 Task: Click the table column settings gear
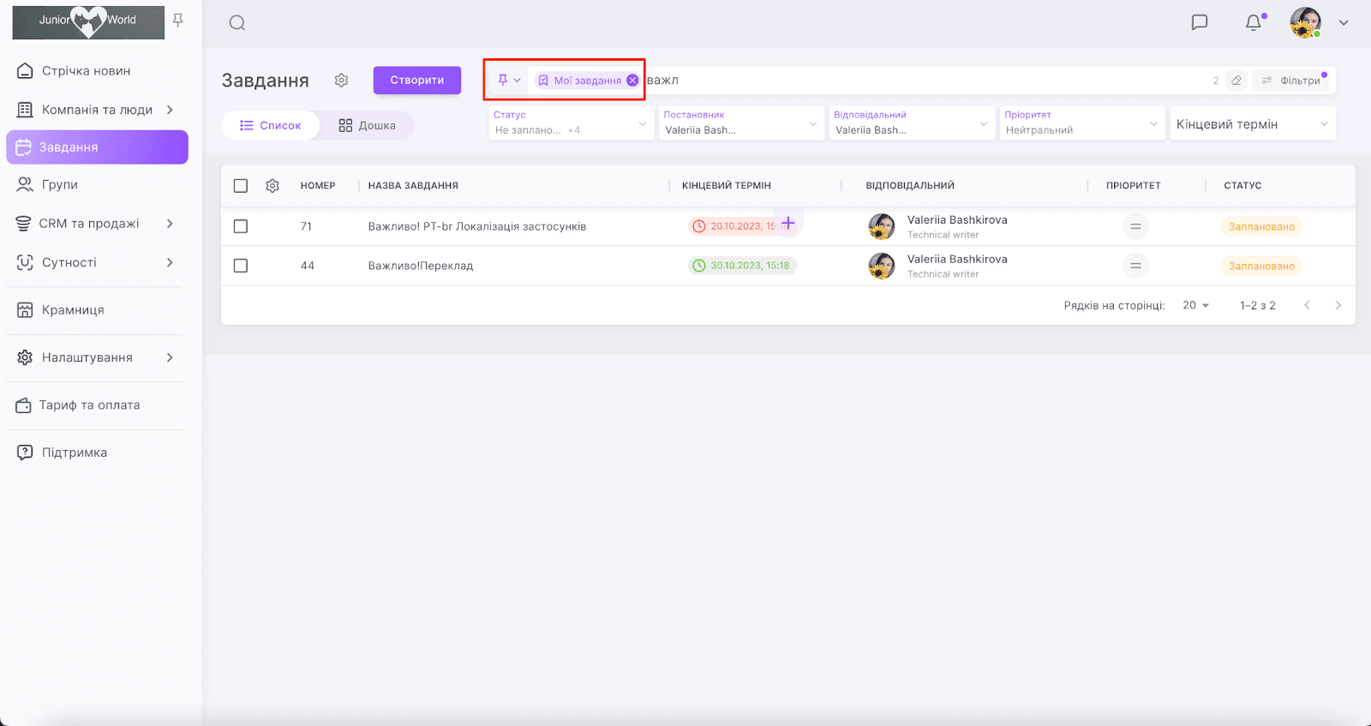[272, 186]
